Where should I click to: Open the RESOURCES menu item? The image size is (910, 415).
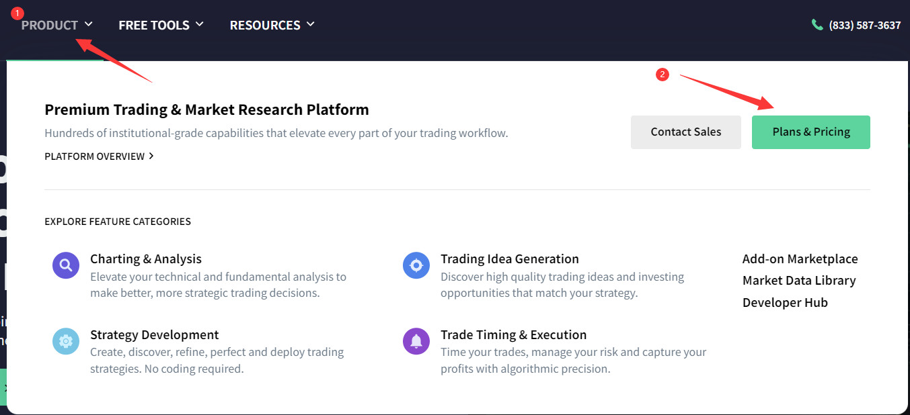(x=265, y=25)
